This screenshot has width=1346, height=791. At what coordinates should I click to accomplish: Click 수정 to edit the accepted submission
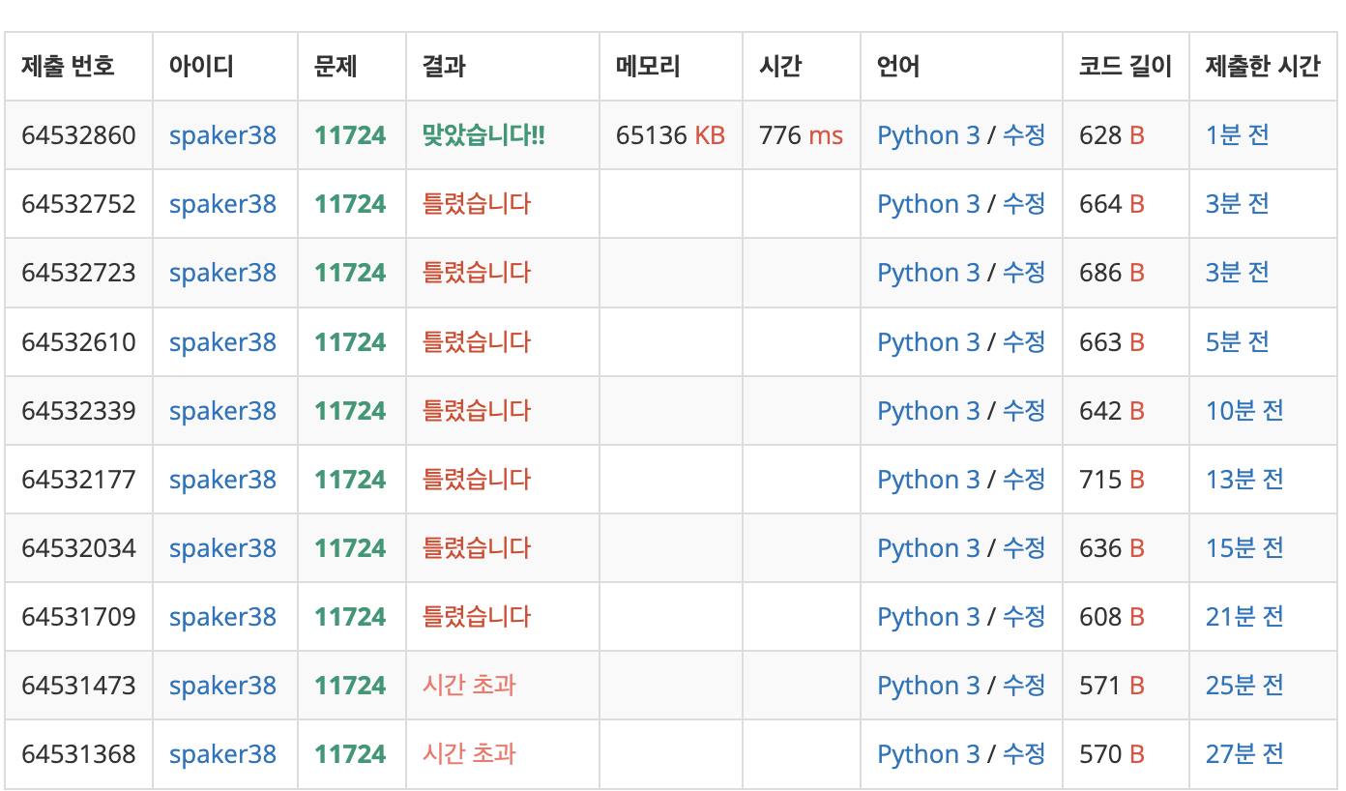[1023, 135]
